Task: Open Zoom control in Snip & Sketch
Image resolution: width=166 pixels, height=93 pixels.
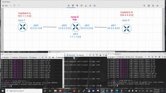Action: [x=144, y=6]
